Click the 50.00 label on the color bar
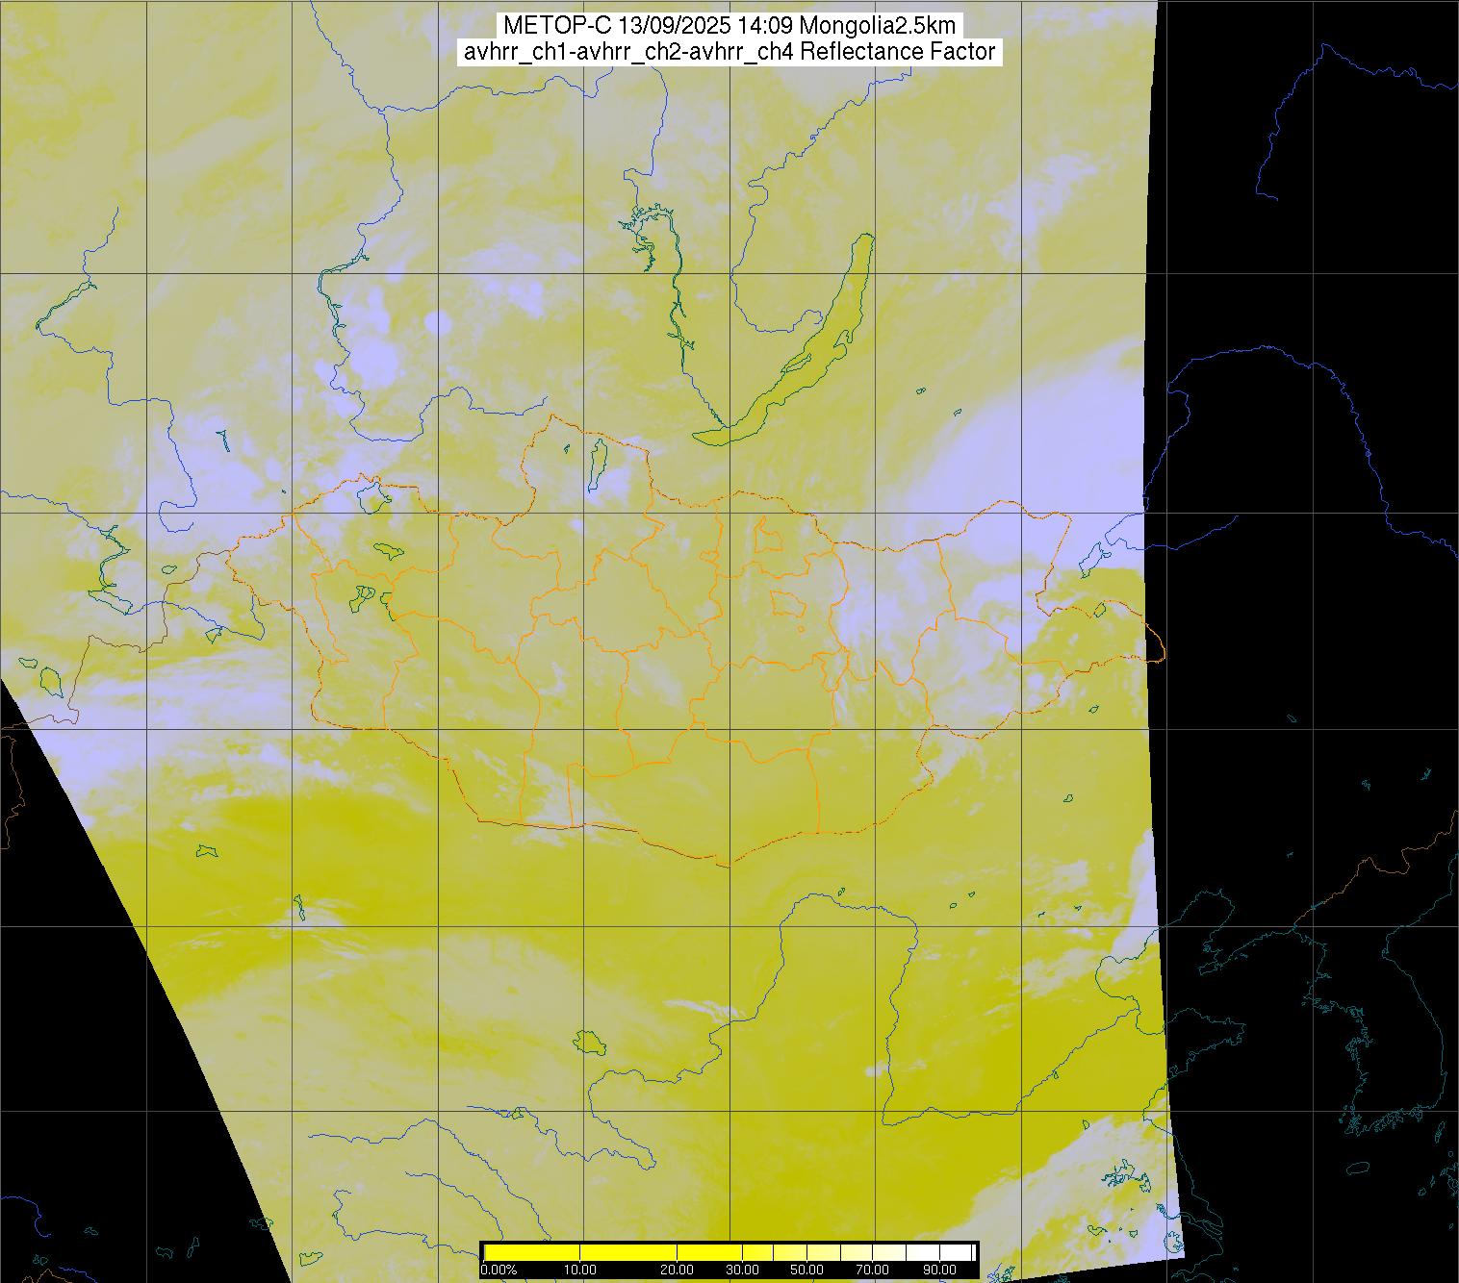This screenshot has width=1459, height=1283. [x=806, y=1270]
